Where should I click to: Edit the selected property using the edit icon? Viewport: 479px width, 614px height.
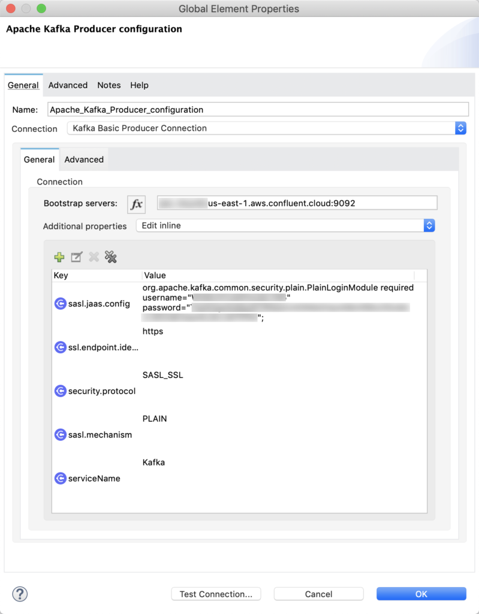point(76,257)
